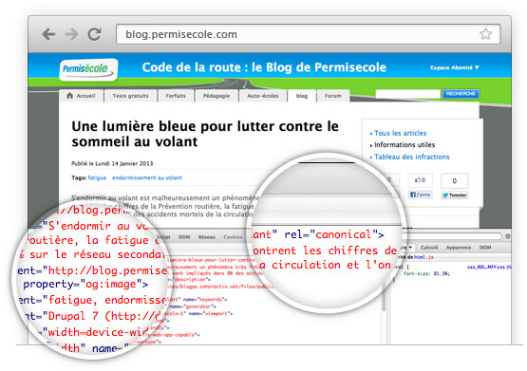Open the Tableau des infractions link
Viewport: 527px width, 371px height.
click(412, 157)
